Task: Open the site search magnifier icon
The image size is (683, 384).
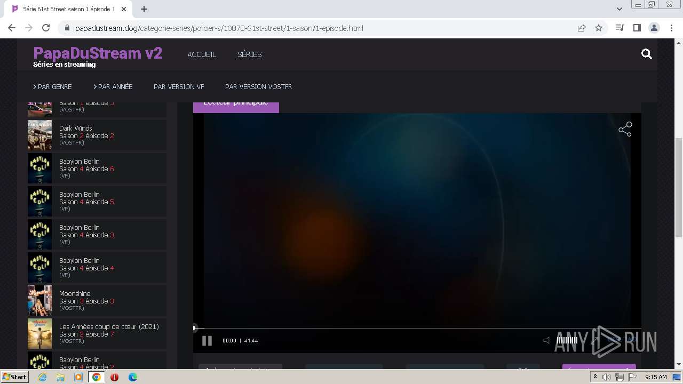Action: pyautogui.click(x=647, y=54)
